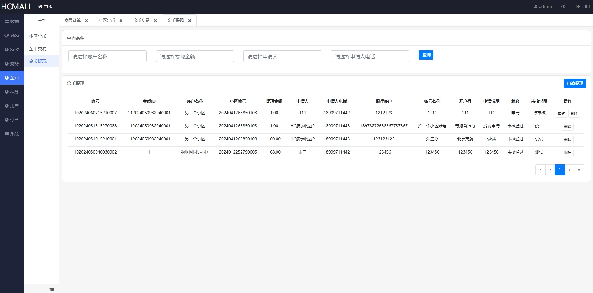This screenshot has width=593, height=293.
Task: Go to next page with › button
Action: [x=569, y=170]
